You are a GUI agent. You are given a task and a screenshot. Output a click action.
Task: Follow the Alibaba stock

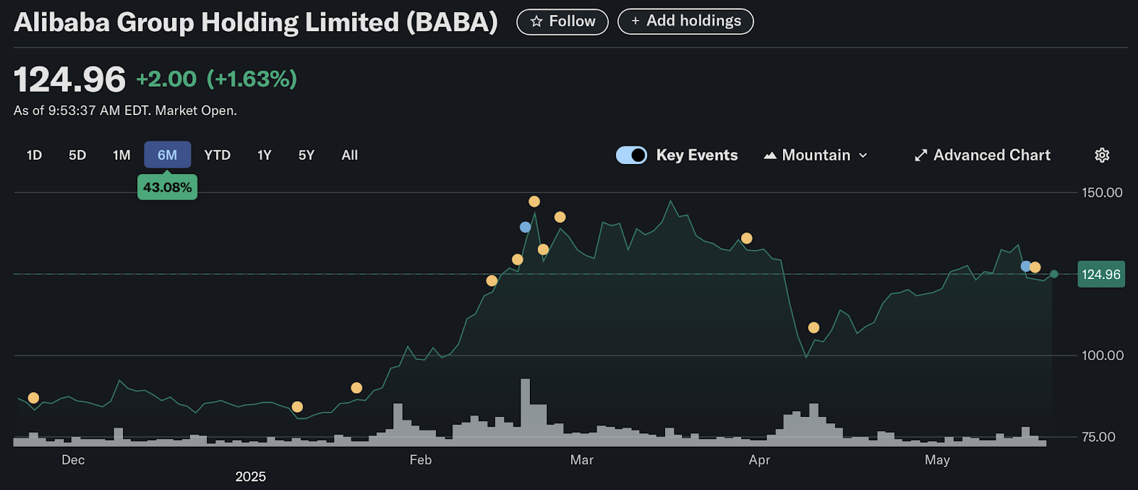(x=562, y=22)
